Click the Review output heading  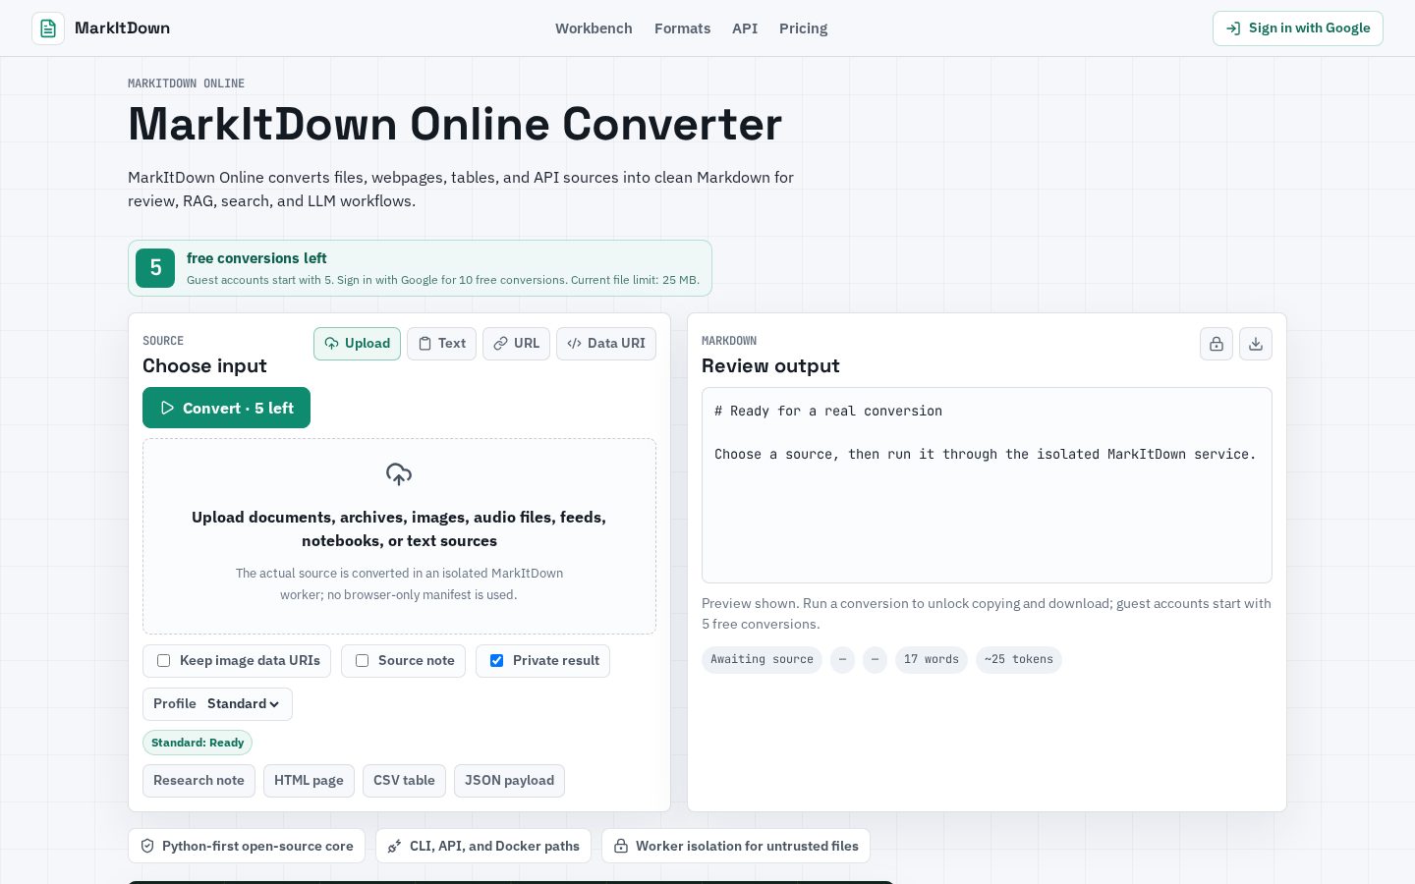point(770,366)
